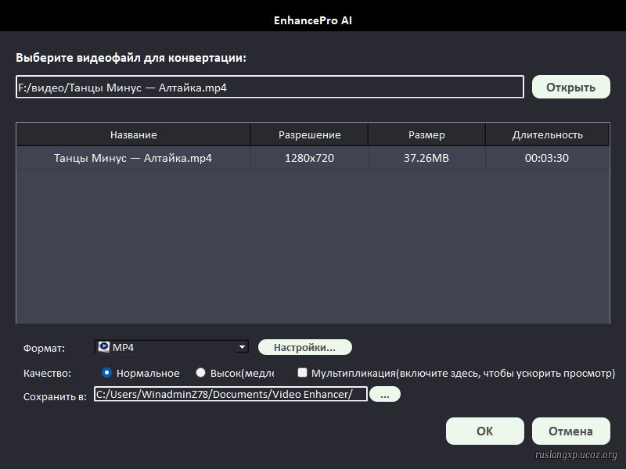Confirm with the OK button
Image resolution: width=626 pixels, height=469 pixels.
pos(484,431)
